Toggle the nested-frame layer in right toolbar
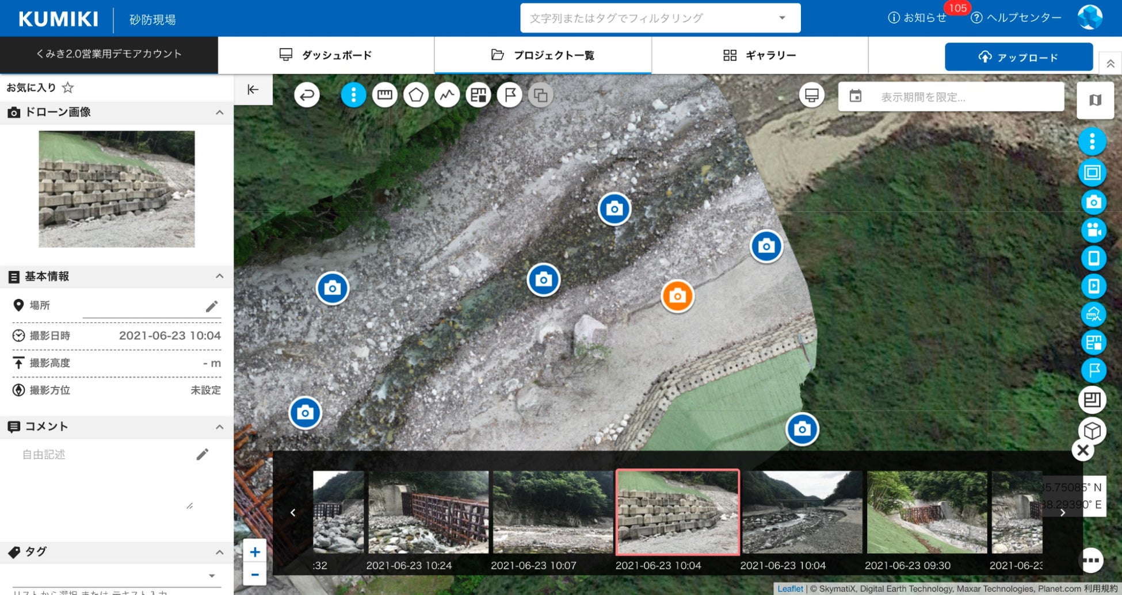1122x595 pixels. 1092,172
